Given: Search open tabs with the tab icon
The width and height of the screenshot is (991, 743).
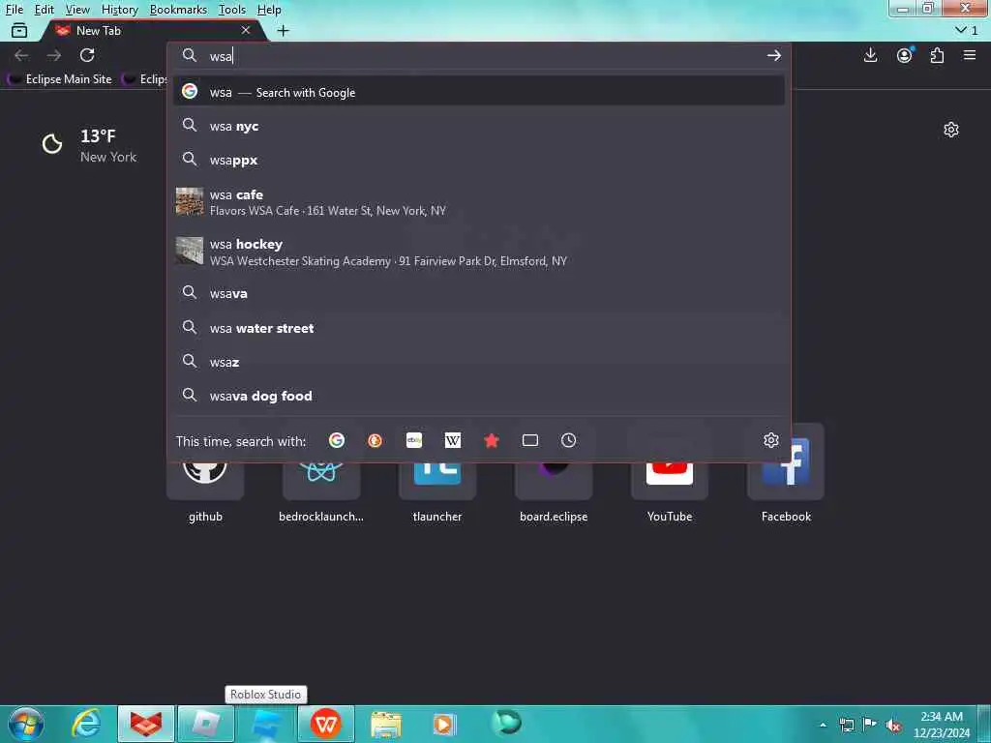Looking at the screenshot, I should click(x=530, y=440).
